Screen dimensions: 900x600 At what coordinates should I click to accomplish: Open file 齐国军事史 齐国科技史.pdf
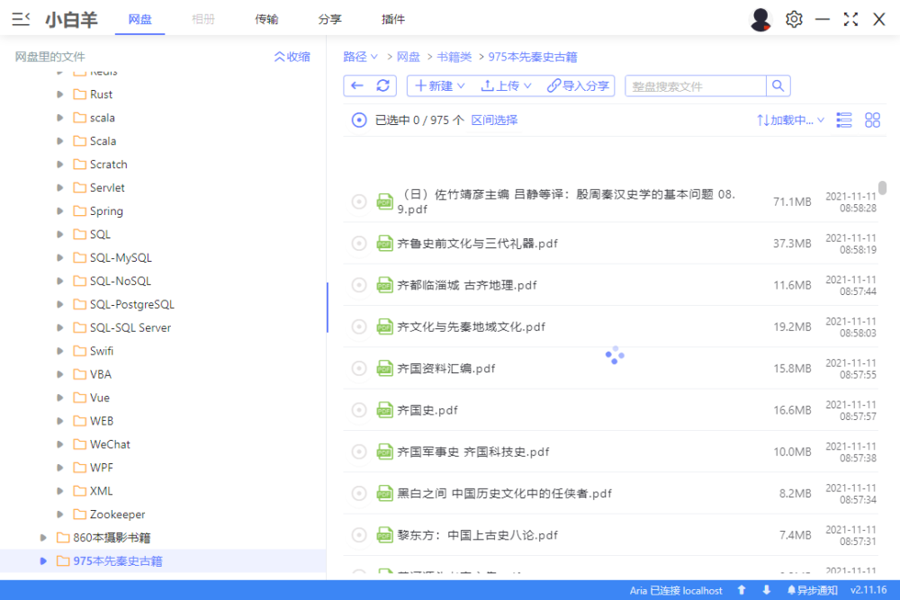coord(473,452)
